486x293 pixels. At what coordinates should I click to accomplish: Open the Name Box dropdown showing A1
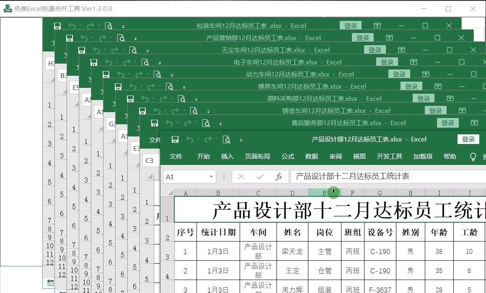(x=211, y=177)
